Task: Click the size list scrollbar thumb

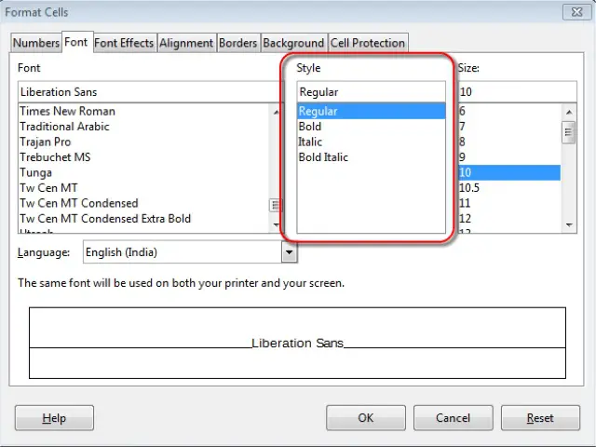Action: point(568,132)
